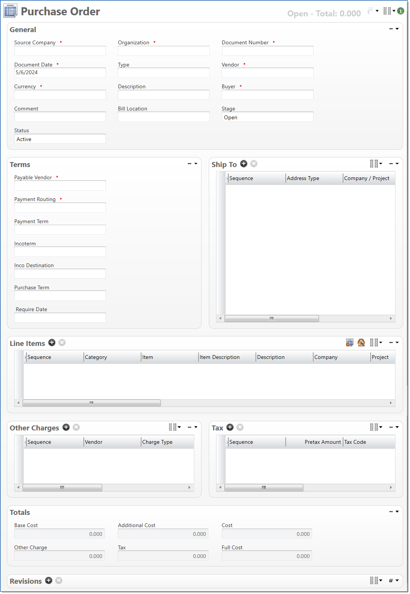Remove the selected Ship To row
This screenshot has width=410, height=594.
pyautogui.click(x=254, y=164)
